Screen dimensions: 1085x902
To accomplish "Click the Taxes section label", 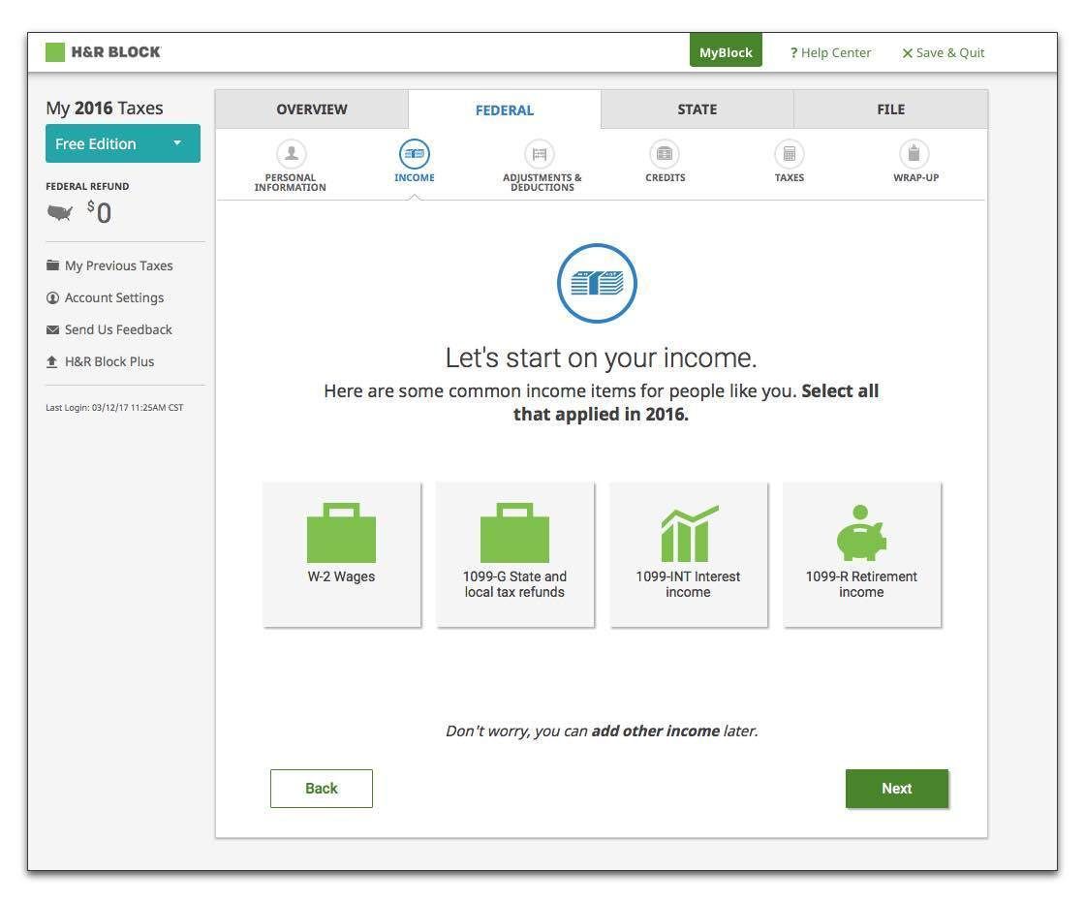I will click(790, 178).
